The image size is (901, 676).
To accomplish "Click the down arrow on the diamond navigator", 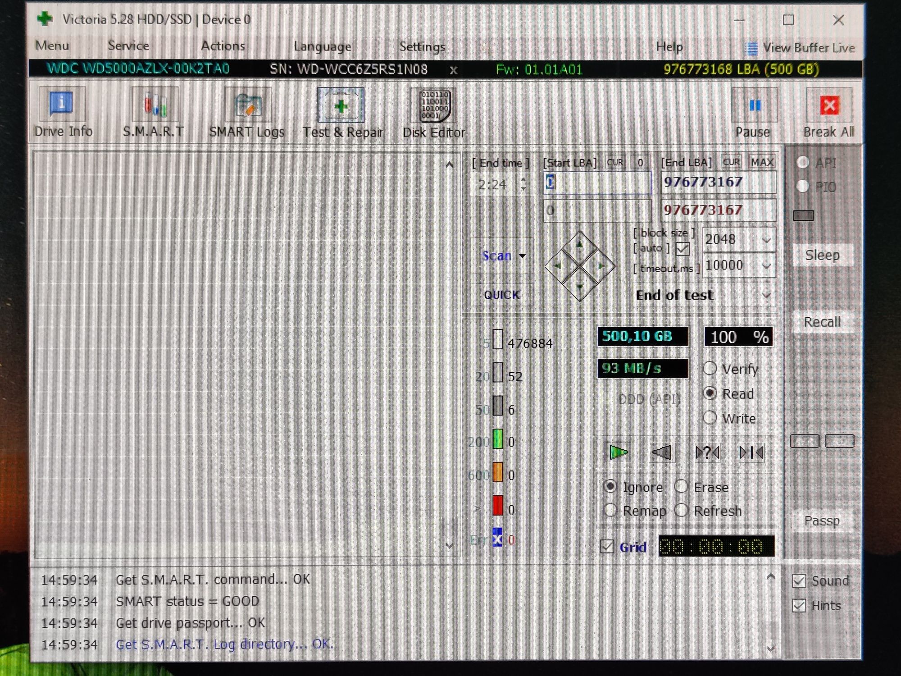I will (x=580, y=287).
